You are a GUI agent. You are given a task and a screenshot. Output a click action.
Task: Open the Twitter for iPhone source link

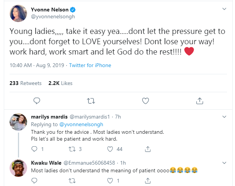(x=90, y=65)
